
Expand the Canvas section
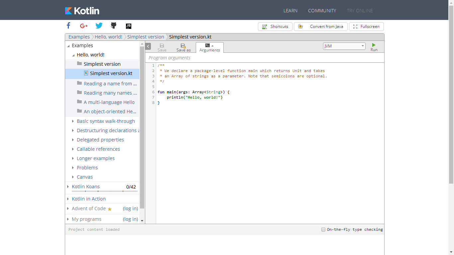pyautogui.click(x=73, y=177)
